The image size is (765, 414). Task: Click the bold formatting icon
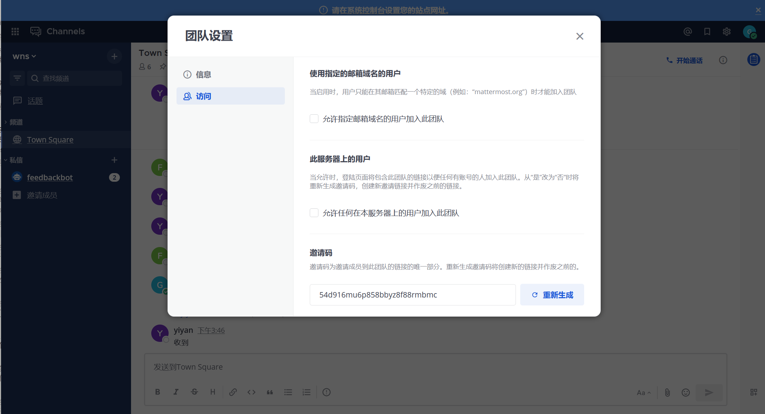157,392
